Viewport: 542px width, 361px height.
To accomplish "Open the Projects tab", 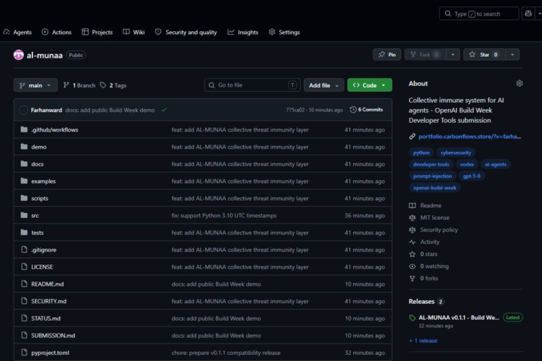I will point(97,32).
